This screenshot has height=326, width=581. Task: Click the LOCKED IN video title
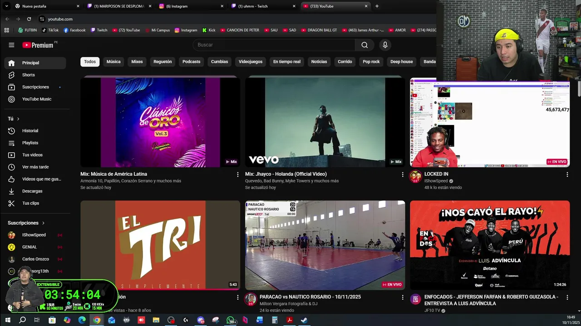[436, 174]
